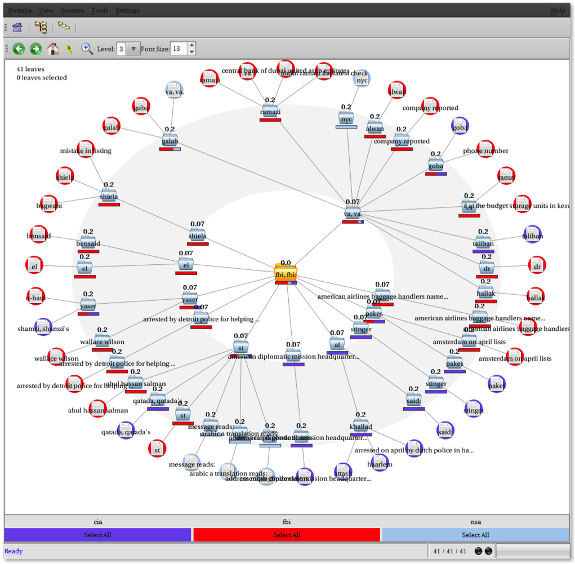This screenshot has height=564, width=575.
Task: Activate the magnifier zoom-in tool
Action: coord(87,48)
